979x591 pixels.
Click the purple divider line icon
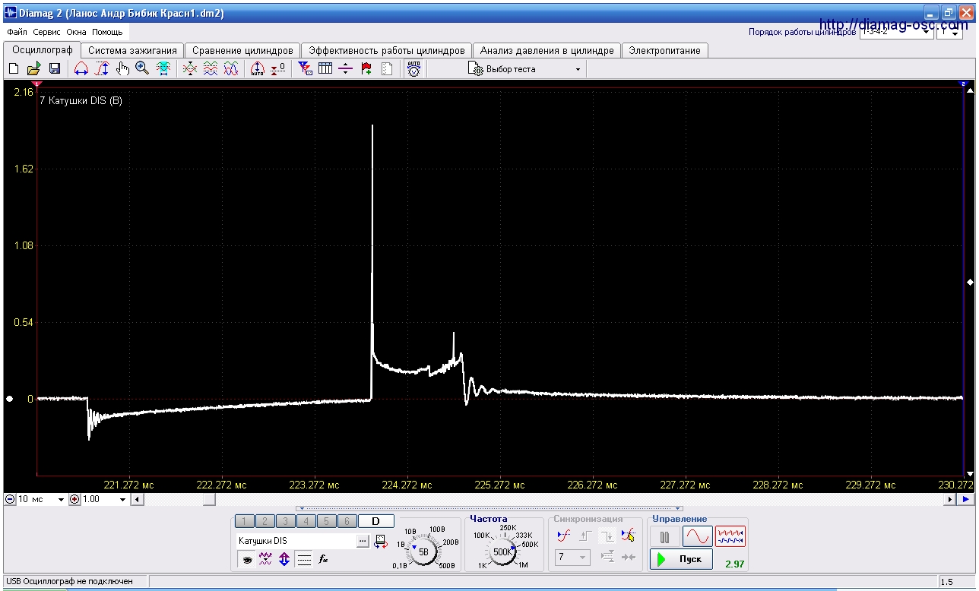click(346, 69)
